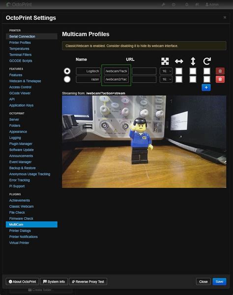Save the settings
The image size is (233, 295).
tap(219, 281)
